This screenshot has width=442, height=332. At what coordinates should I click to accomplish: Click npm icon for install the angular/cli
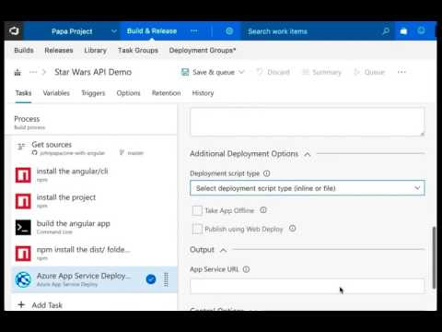23,175
